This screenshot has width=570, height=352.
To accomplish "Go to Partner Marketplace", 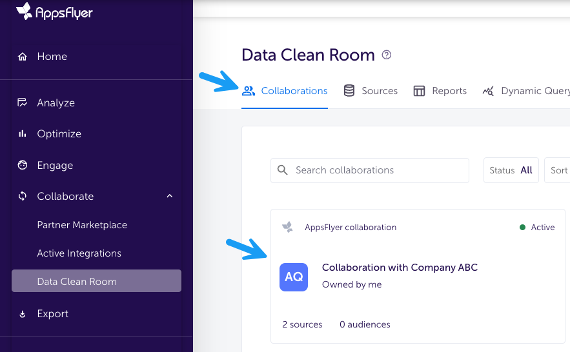I will (82, 225).
